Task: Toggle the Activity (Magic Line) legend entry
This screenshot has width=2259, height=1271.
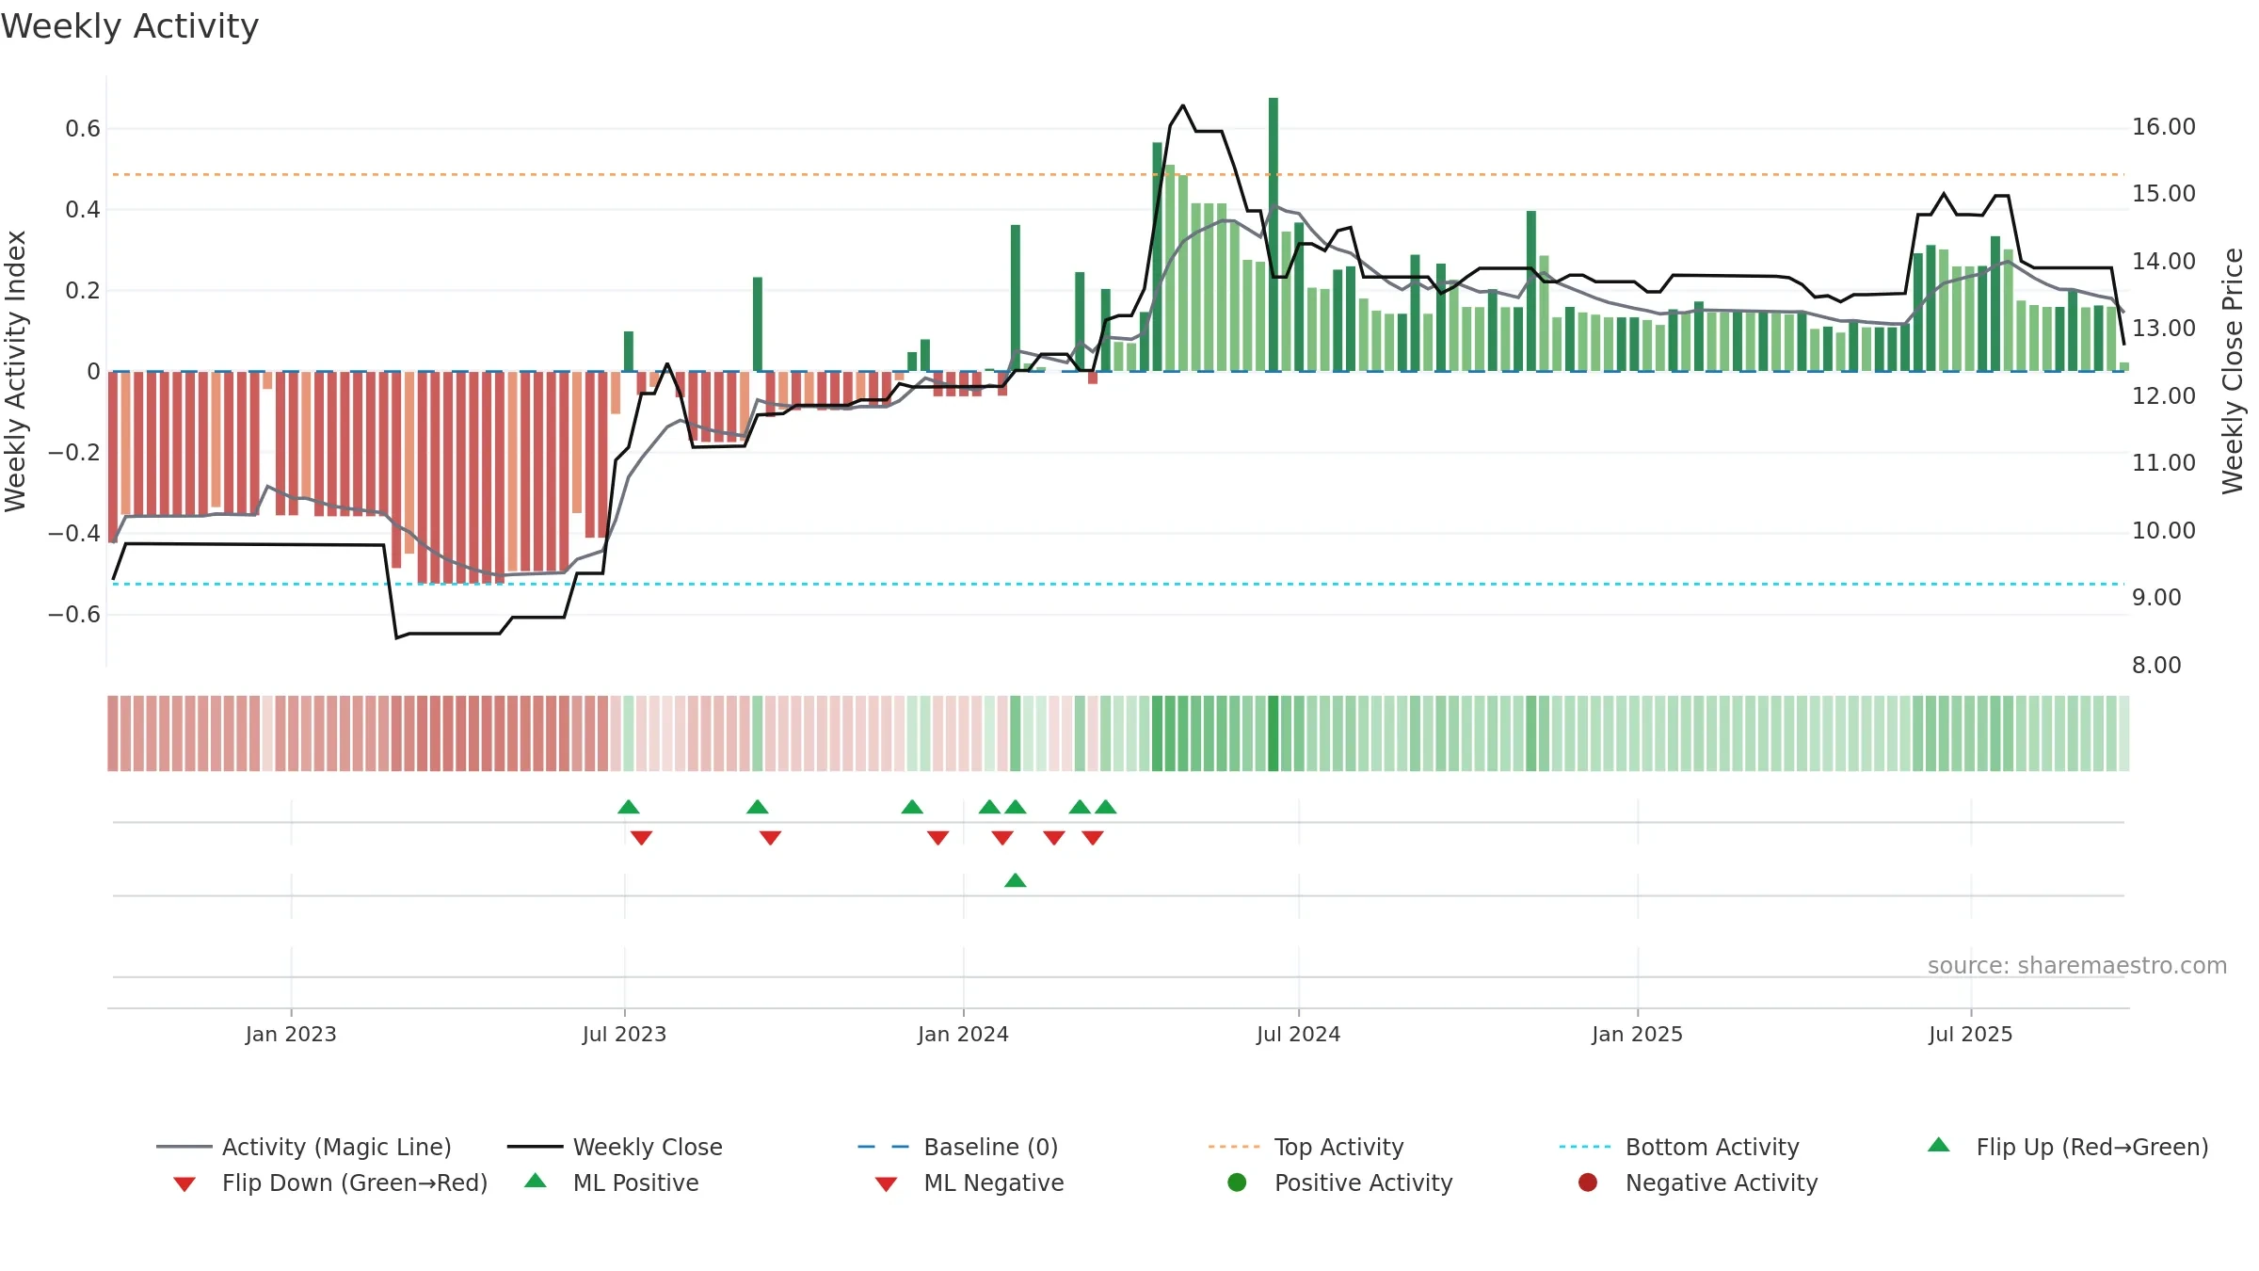Action: click(303, 1147)
